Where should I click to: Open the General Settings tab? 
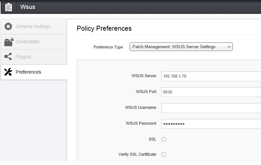click(33, 26)
